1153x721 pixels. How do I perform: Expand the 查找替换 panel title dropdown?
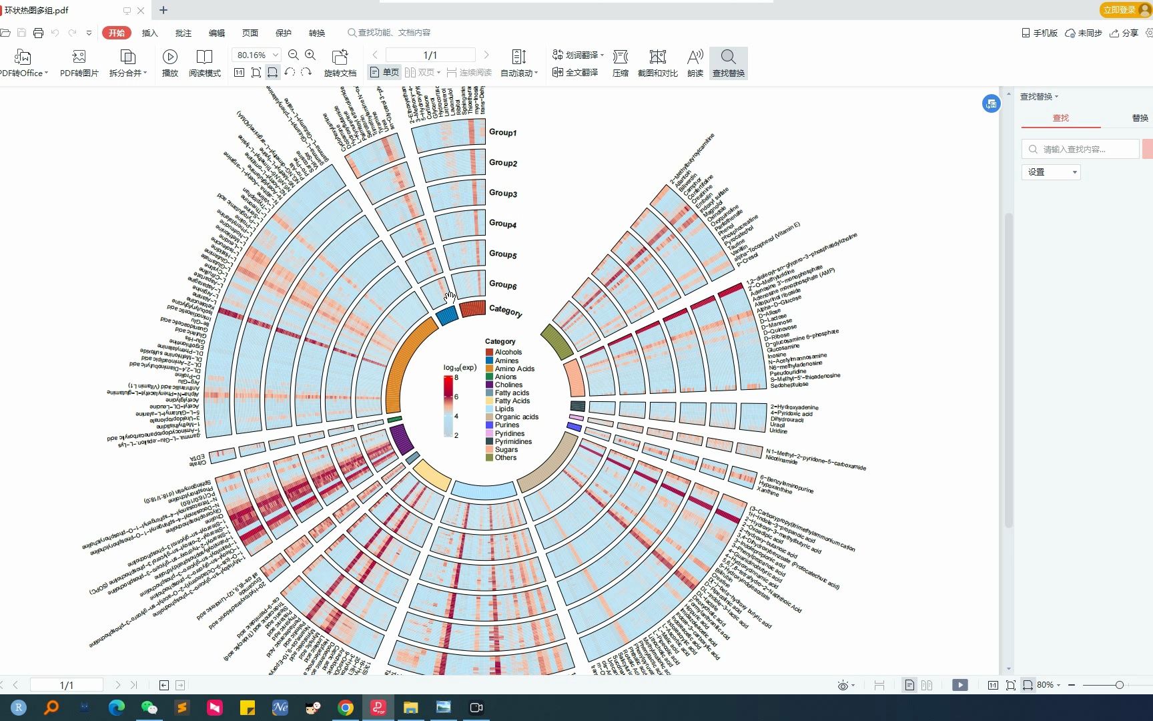[x=1057, y=97]
